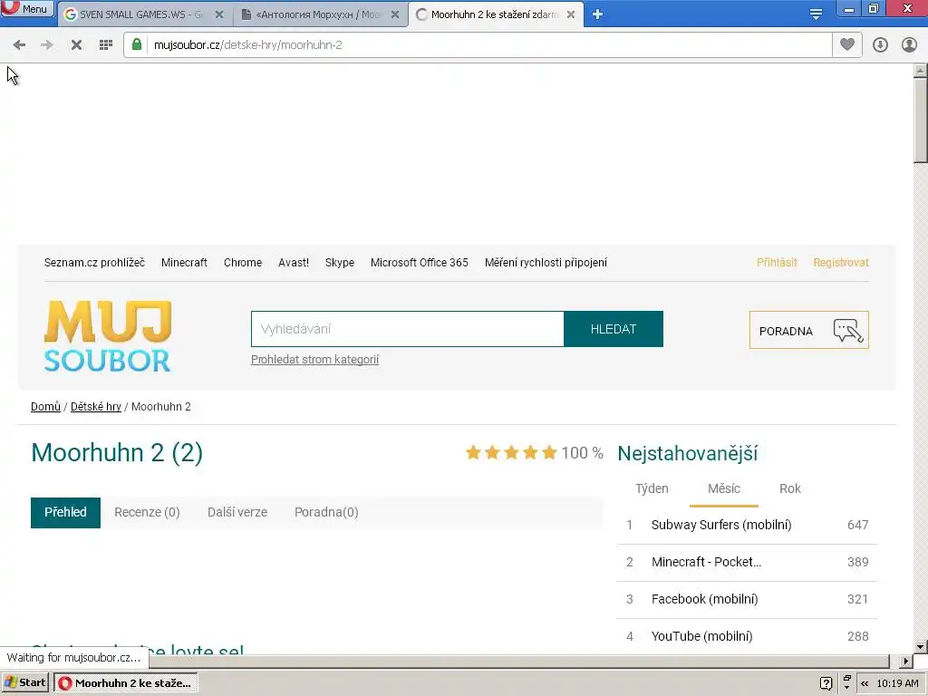Image resolution: width=928 pixels, height=696 pixels.
Task: Open the tab menu icon in title bar
Action: [x=816, y=14]
